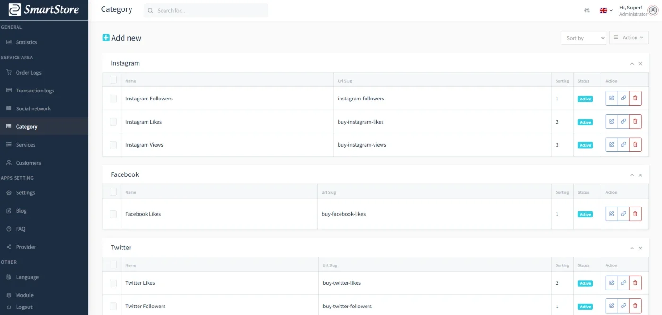Open link icon for Twitter Followers row
The height and width of the screenshot is (315, 662).
click(623, 306)
